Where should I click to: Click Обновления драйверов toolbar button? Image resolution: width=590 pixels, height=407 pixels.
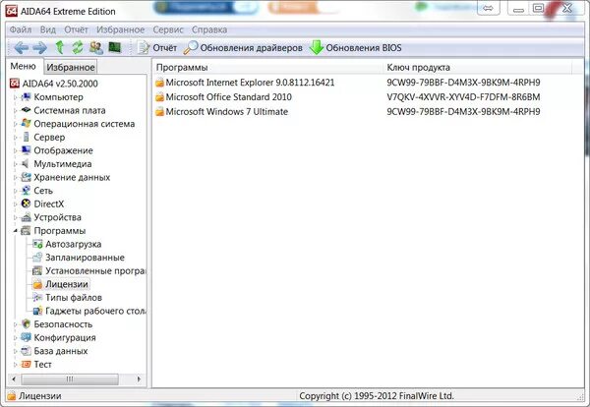click(244, 48)
